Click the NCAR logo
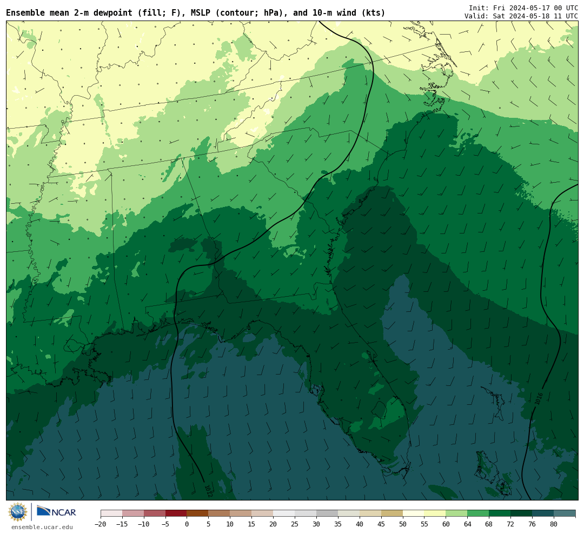 tap(57, 511)
